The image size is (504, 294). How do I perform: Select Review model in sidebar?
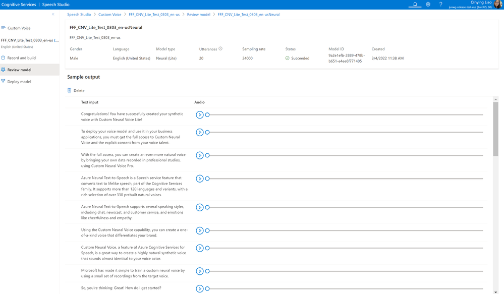click(x=30, y=70)
